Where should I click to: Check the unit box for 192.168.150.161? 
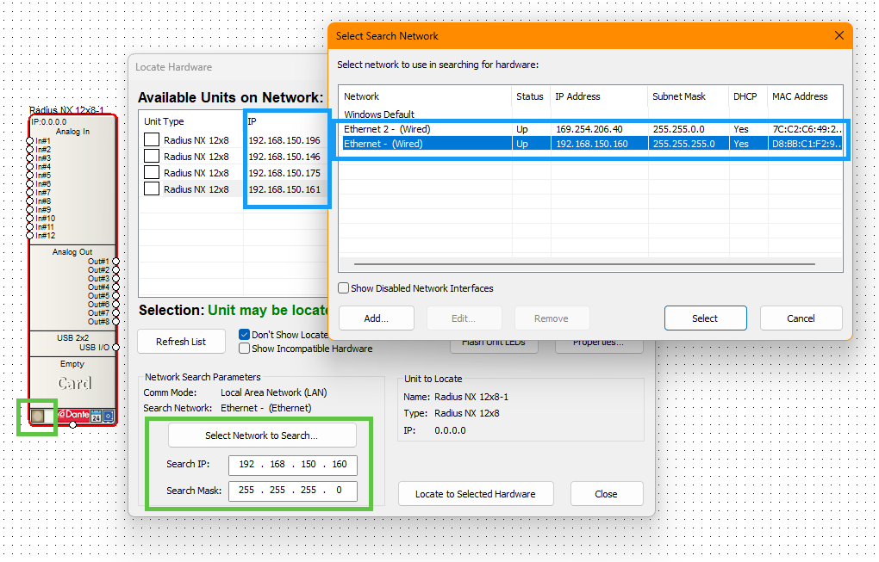152,189
